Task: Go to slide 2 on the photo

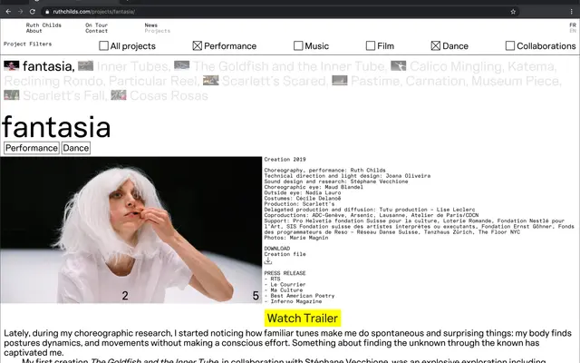Action: click(x=125, y=296)
